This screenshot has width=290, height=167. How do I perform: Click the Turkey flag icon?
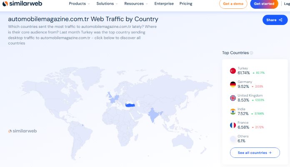click(233, 71)
